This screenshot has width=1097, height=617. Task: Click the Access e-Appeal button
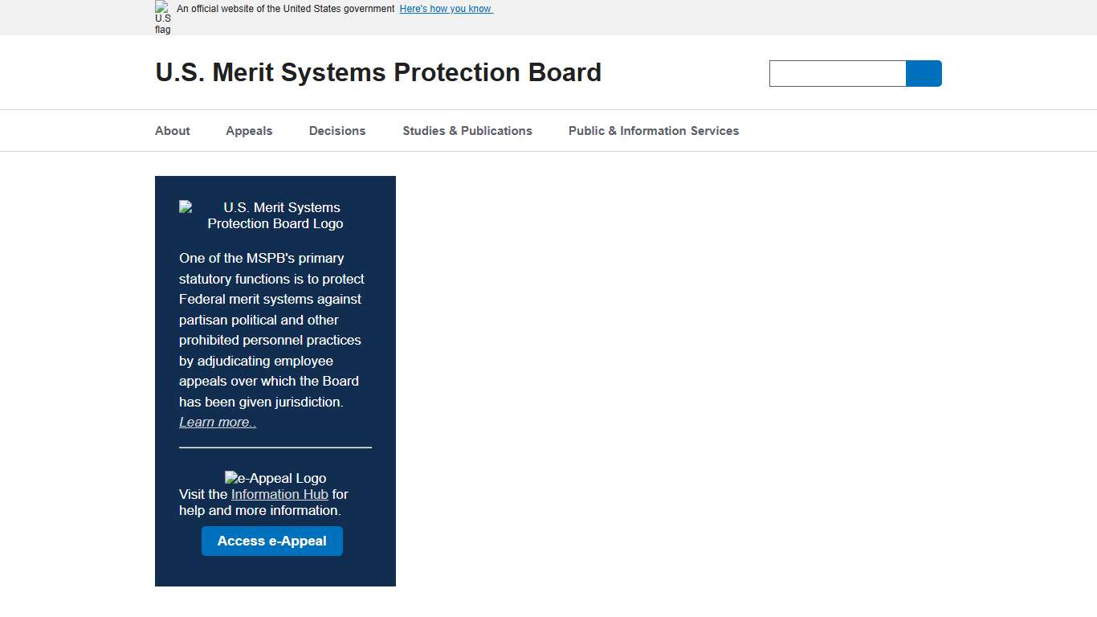coord(271,541)
